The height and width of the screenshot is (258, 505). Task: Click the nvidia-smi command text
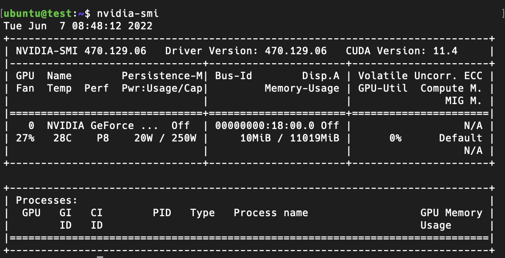pos(128,13)
